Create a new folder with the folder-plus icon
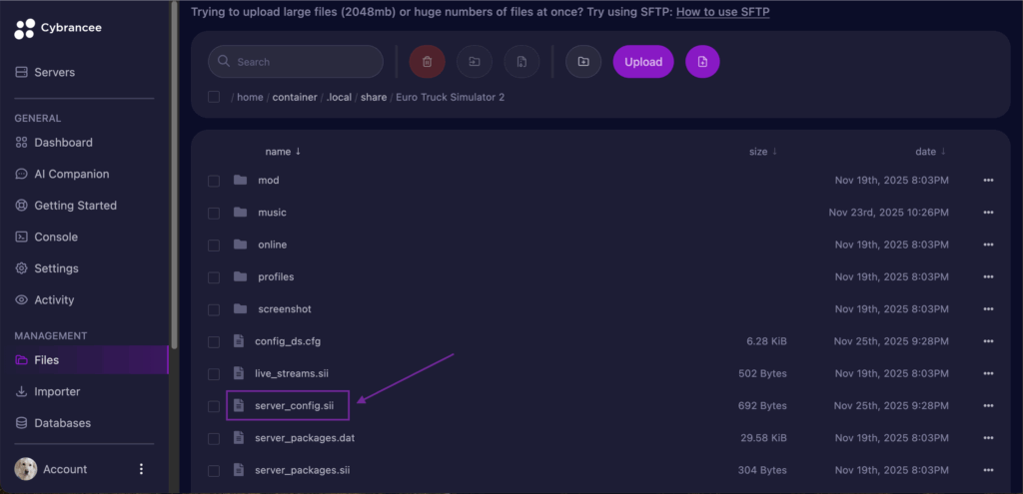Screen dimensions: 1023x494 click(583, 62)
